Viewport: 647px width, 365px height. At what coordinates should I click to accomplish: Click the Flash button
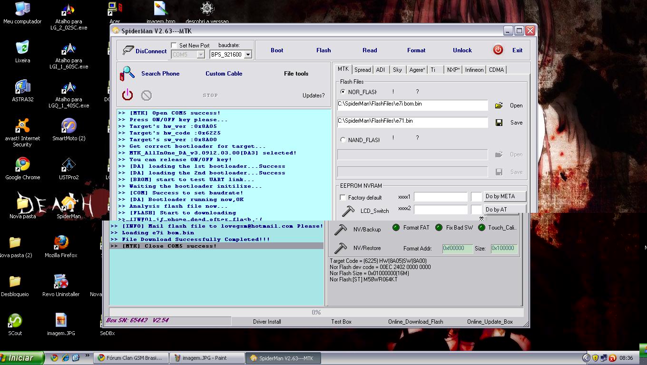[323, 50]
